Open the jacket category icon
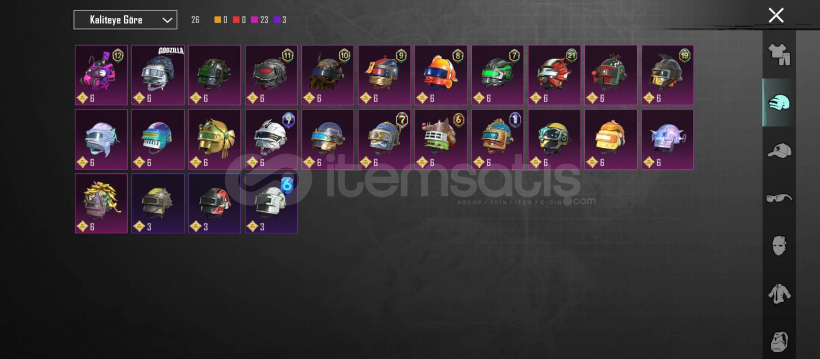This screenshot has width=820, height=359. [779, 294]
